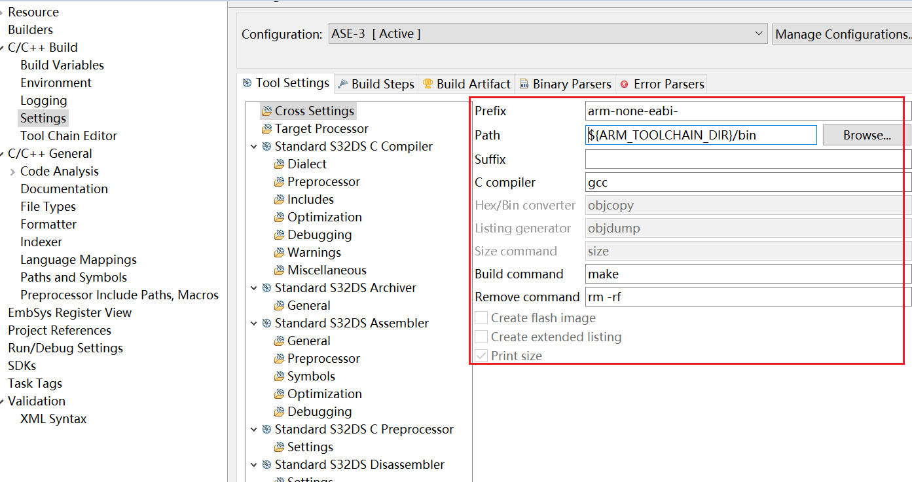Click the Error Parsers red icon
This screenshot has width=912, height=482.
[624, 84]
